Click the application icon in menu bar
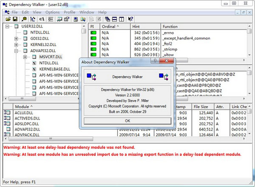The width and height of the screenshot is (255, 187). click(x=7, y=12)
